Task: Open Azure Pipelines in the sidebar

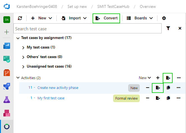Action: 7,86
